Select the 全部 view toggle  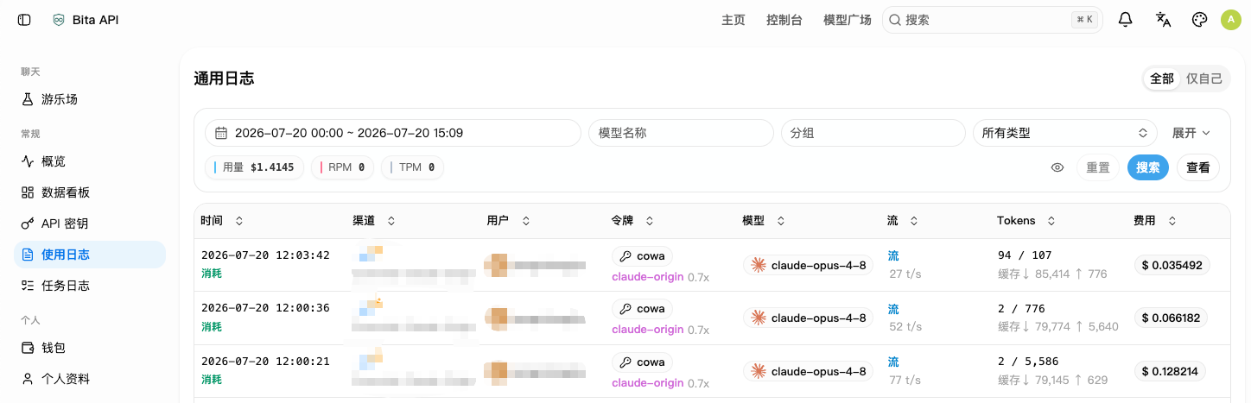point(1162,79)
